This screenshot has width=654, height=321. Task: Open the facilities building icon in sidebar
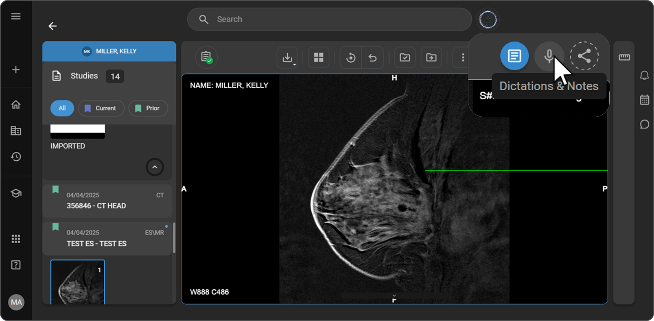pyautogui.click(x=16, y=131)
